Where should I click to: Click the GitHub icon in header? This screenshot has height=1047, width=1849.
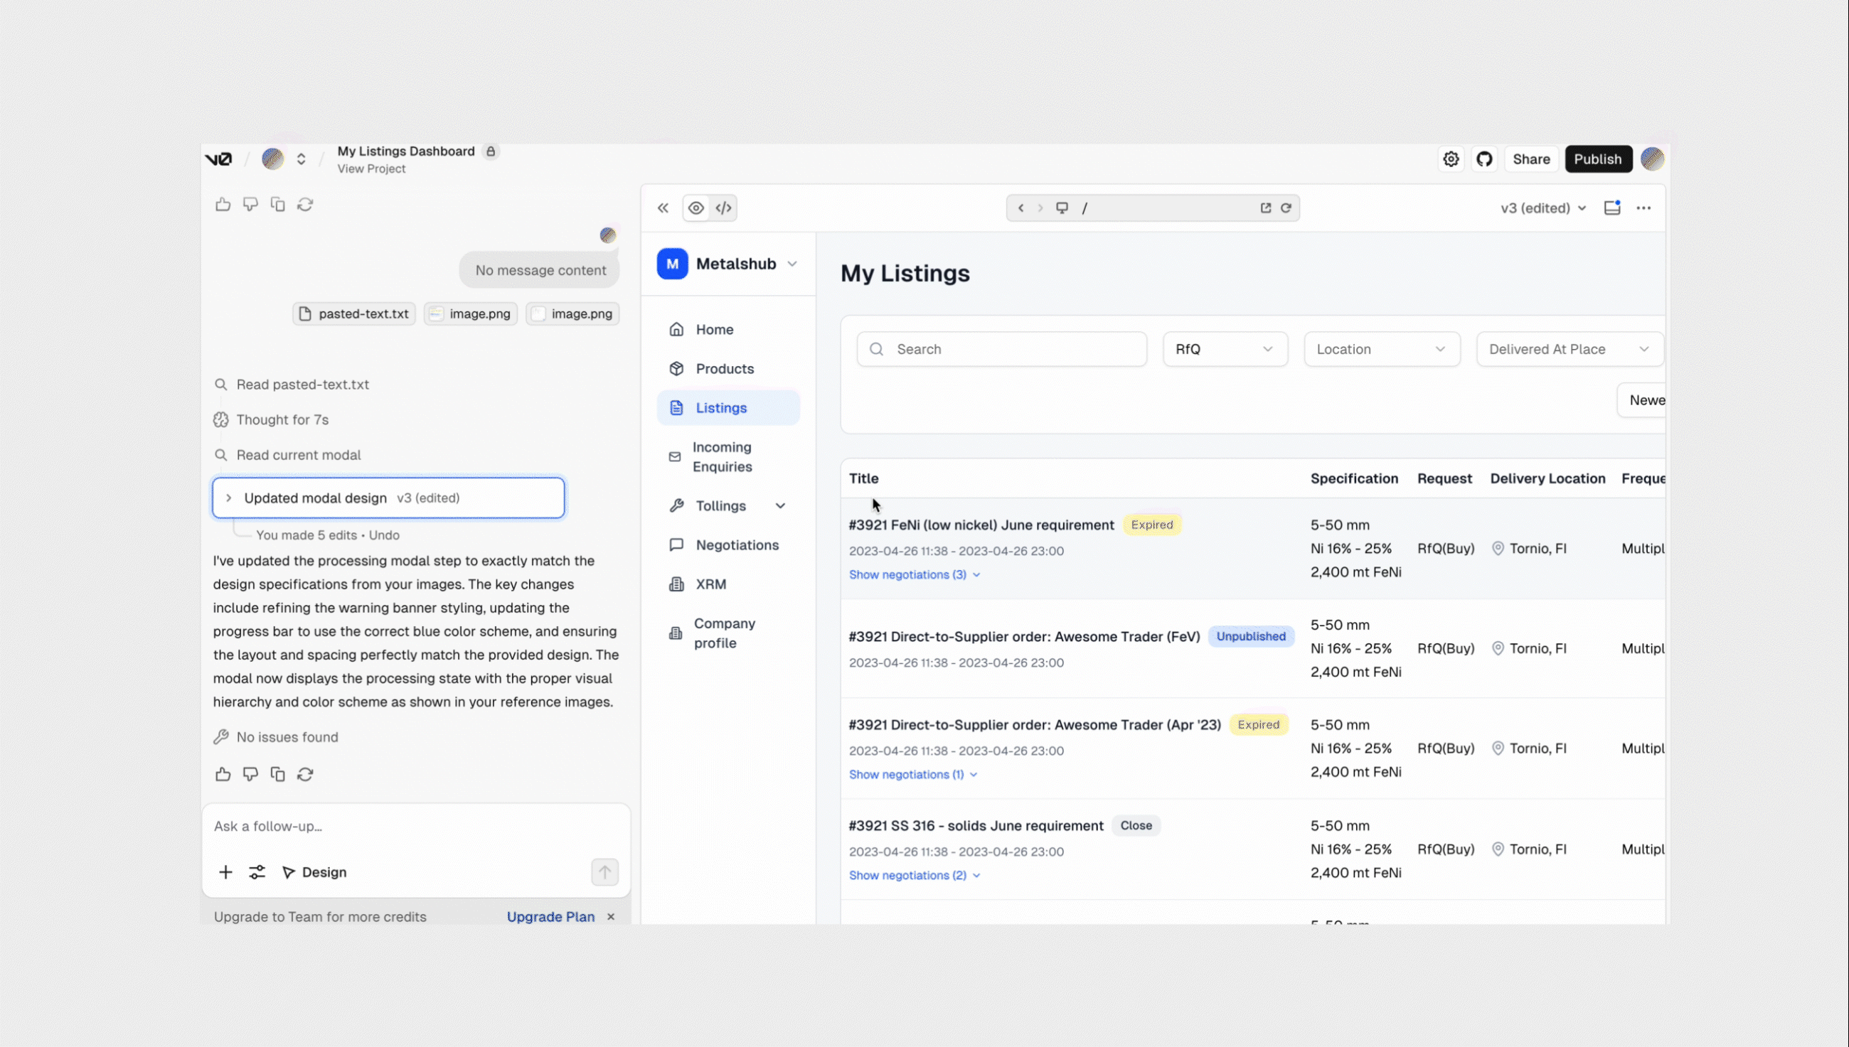click(1484, 159)
